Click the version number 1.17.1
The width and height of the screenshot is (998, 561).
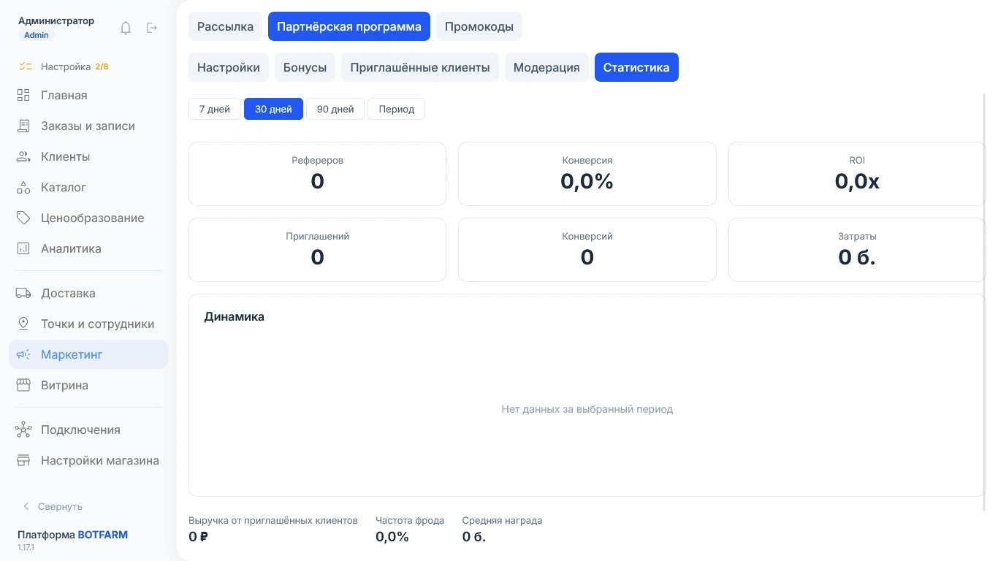click(26, 547)
